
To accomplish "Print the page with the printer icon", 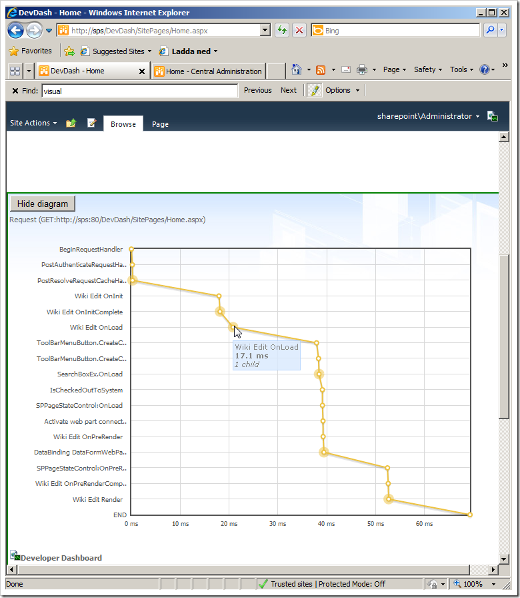I will click(362, 69).
